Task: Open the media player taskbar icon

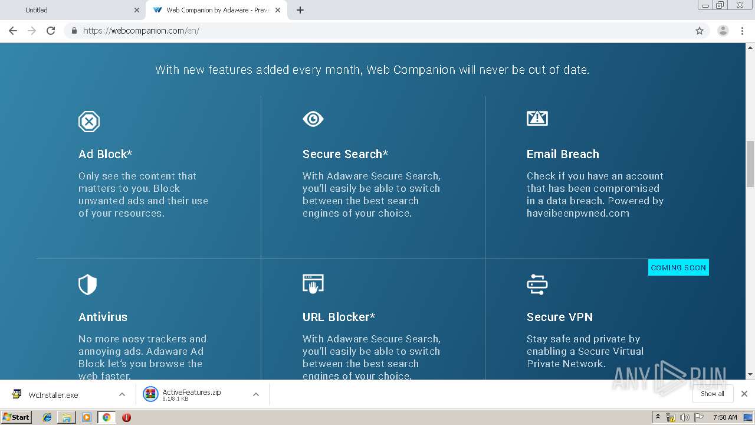Action: [x=87, y=417]
